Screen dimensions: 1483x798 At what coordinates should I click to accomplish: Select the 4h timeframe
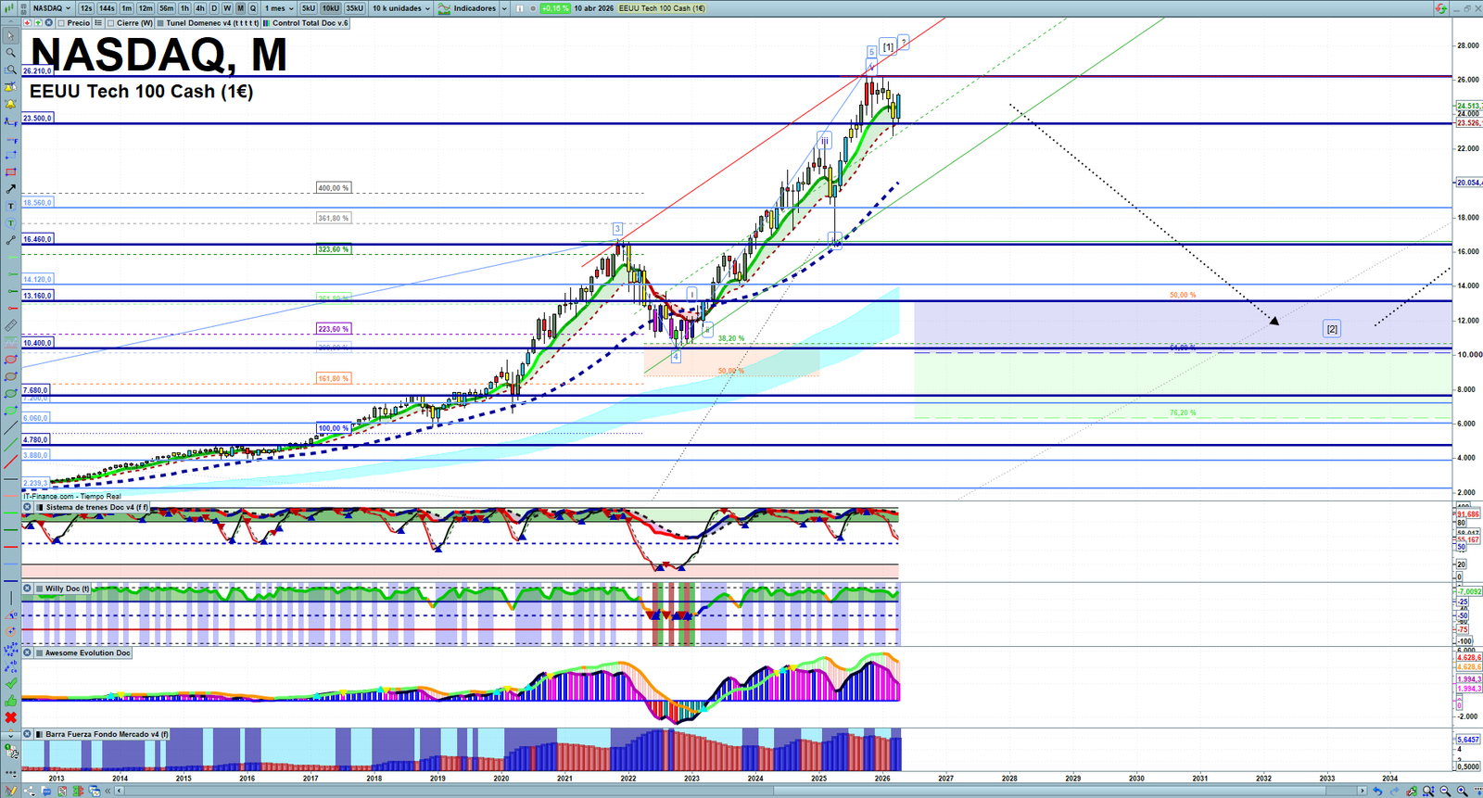[200, 8]
